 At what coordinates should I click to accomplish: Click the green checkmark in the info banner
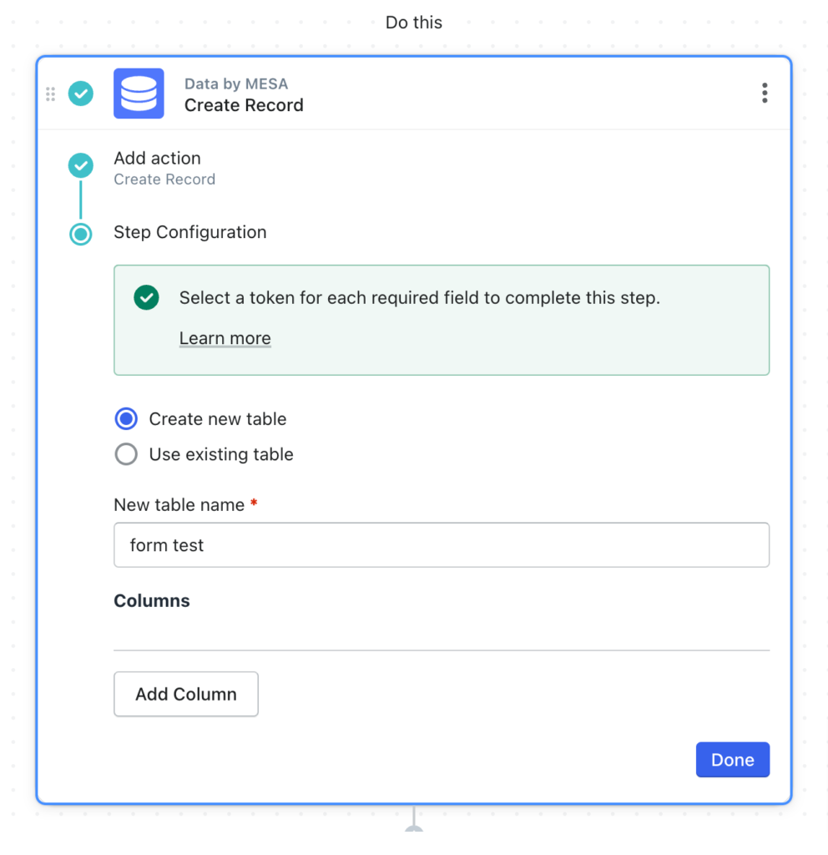[146, 297]
